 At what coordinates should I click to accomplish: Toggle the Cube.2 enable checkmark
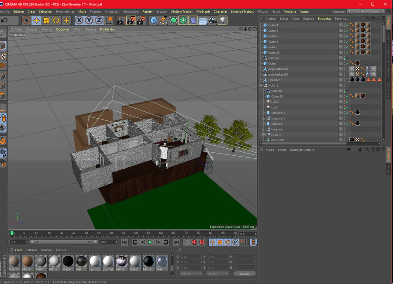(x=347, y=36)
